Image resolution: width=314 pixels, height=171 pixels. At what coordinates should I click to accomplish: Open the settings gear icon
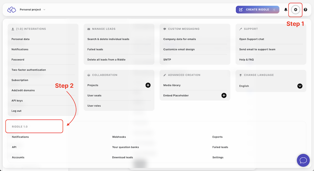295,10
